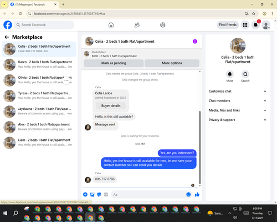
Task: Click the chat scrollbar up arrow
Action: [199, 72]
